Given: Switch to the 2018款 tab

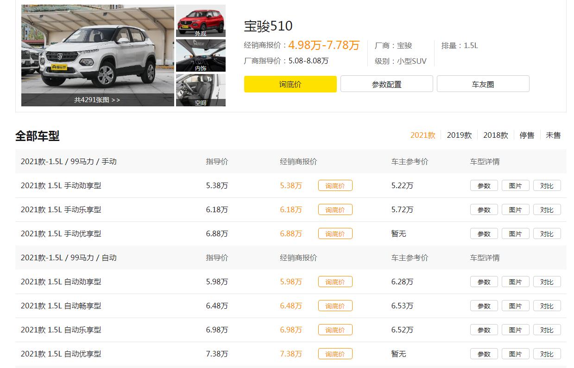Looking at the screenshot, I should pyautogui.click(x=496, y=135).
